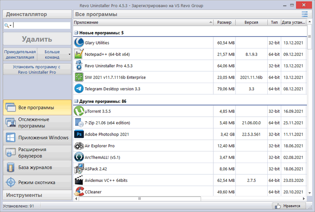Click the Notepad++ app icon

(x=79, y=54)
